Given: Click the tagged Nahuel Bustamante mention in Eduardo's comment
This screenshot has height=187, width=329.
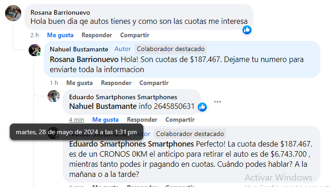Looking at the screenshot, I should click(x=103, y=106).
